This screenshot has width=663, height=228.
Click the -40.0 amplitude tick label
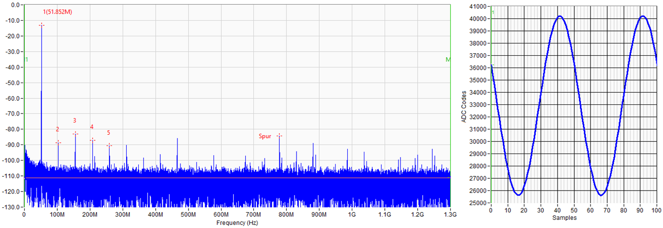[x=12, y=67]
